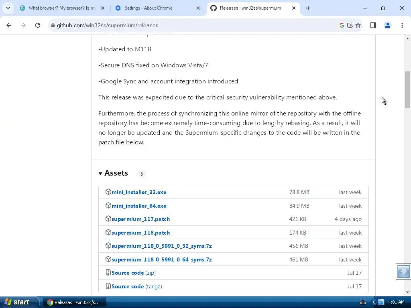Close the What browser? tab
This screenshot has height=308, width=411.
click(x=103, y=8)
